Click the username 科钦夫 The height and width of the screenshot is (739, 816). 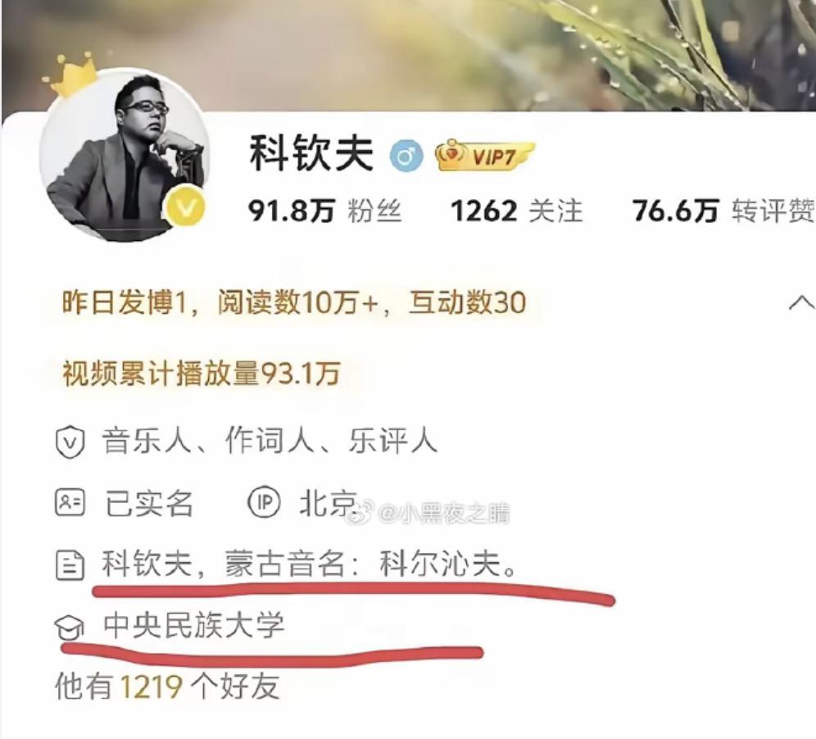point(311,153)
